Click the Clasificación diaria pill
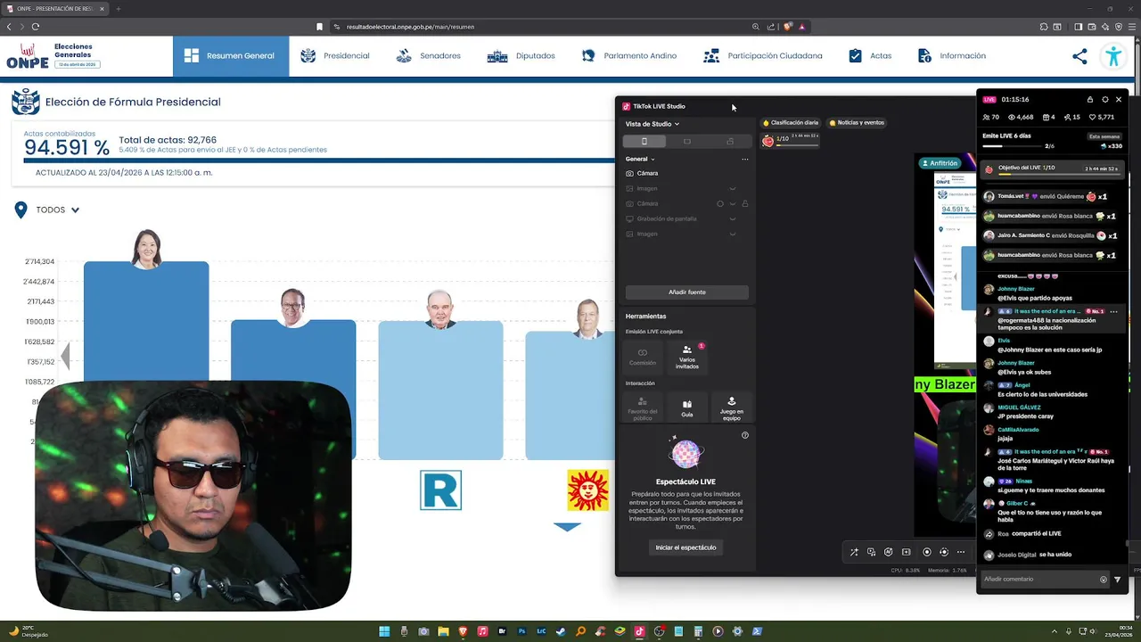Viewport: 1141px width, 642px height. click(x=791, y=123)
